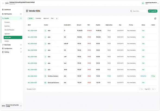Select Vendor Bills in the sidebar

[x=13, y=38]
